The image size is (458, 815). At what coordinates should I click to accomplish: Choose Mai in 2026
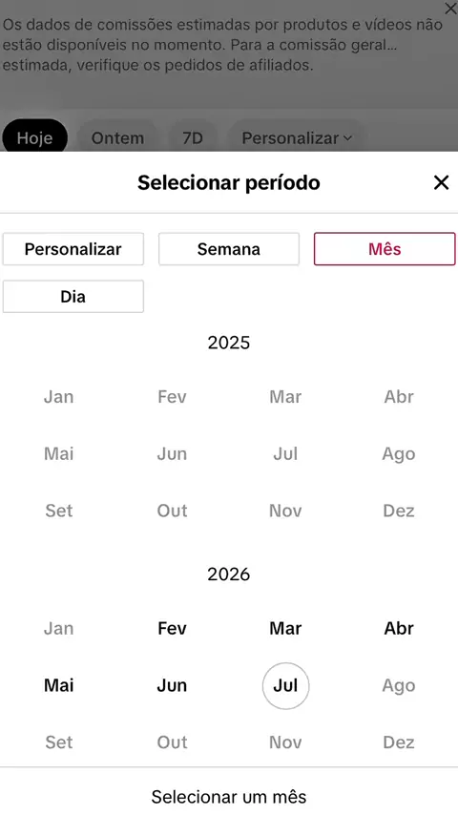tap(59, 685)
